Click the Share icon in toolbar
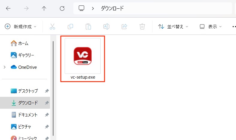Image resolution: width=236 pixels, height=140 pixels. 124,27
